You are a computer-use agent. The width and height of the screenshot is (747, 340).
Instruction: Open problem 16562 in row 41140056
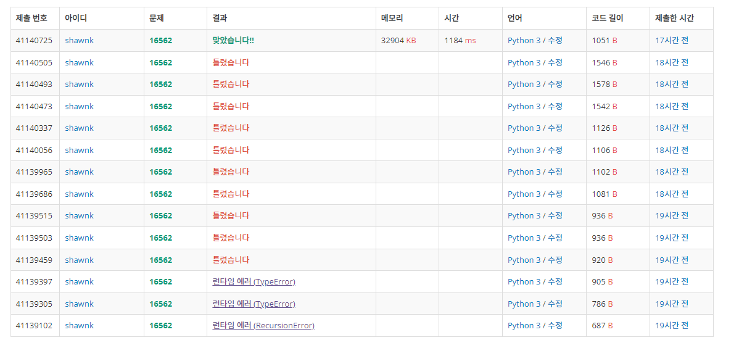click(160, 150)
